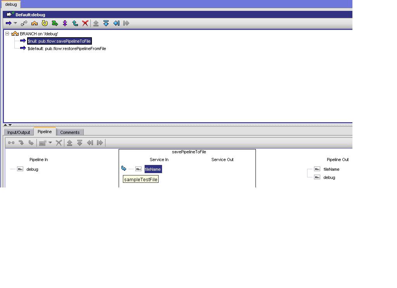Viewport: 397px width, 288px height.
Task: Click the gray Shift Right flow toolbar icon
Action: pyautogui.click(x=126, y=23)
